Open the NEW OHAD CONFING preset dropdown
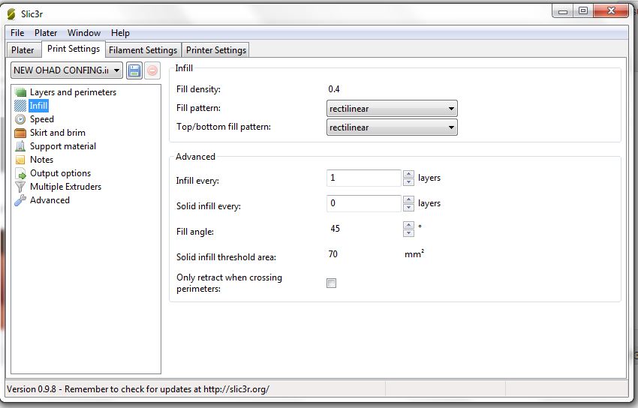The width and height of the screenshot is (638, 408). pyautogui.click(x=67, y=70)
